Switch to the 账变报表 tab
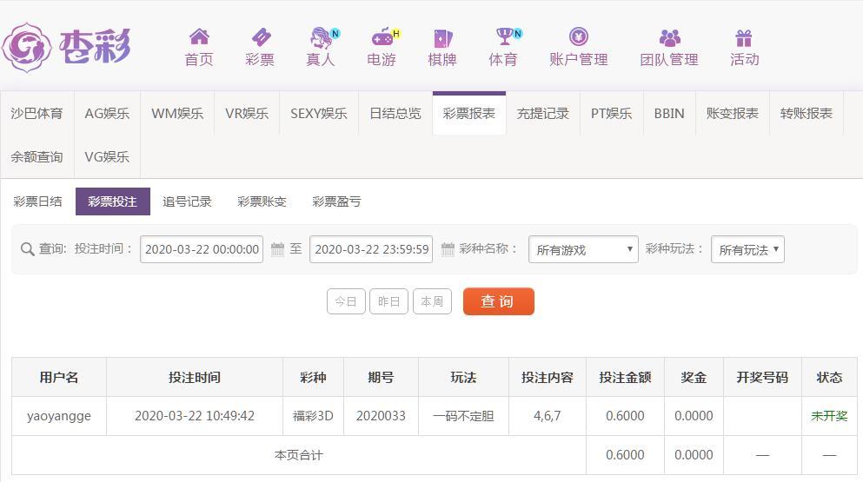This screenshot has height=482, width=863. 733,114
